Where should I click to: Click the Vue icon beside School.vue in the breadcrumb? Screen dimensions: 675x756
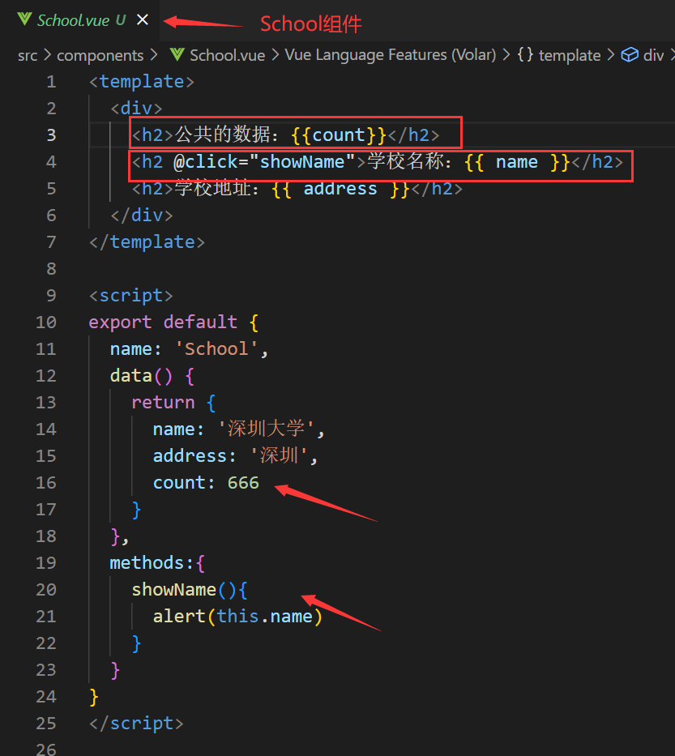click(177, 54)
